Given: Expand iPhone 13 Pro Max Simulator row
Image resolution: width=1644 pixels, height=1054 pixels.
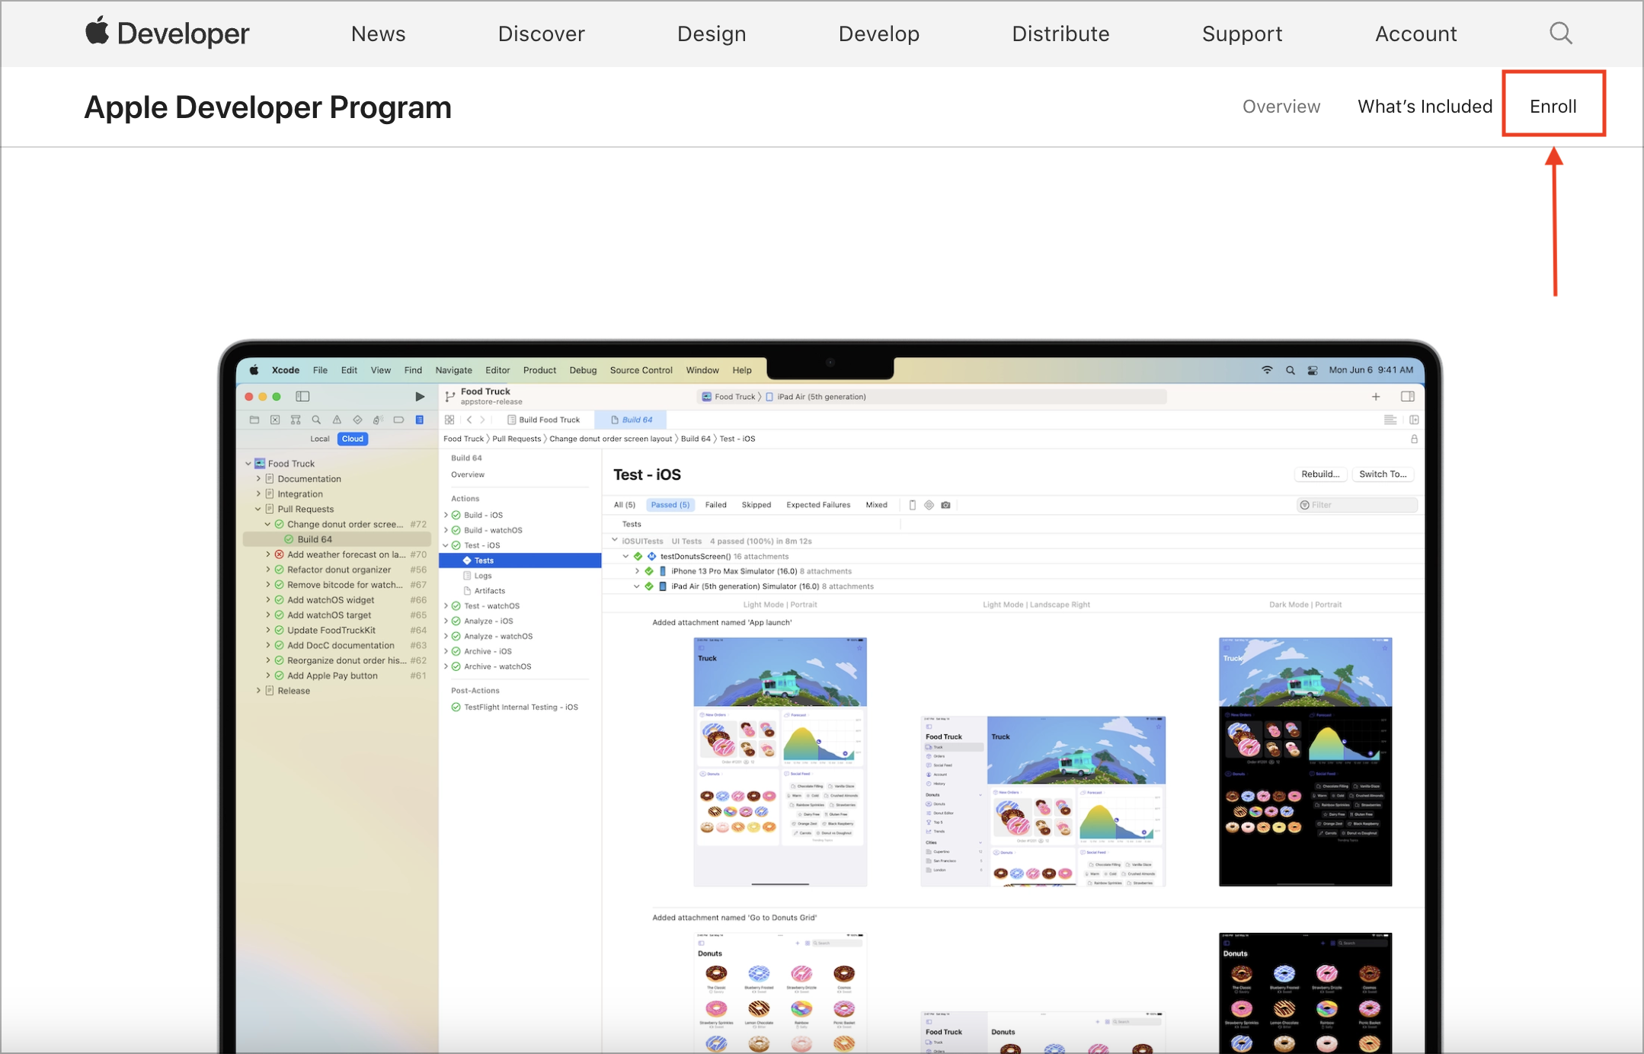Looking at the screenshot, I should (638, 571).
